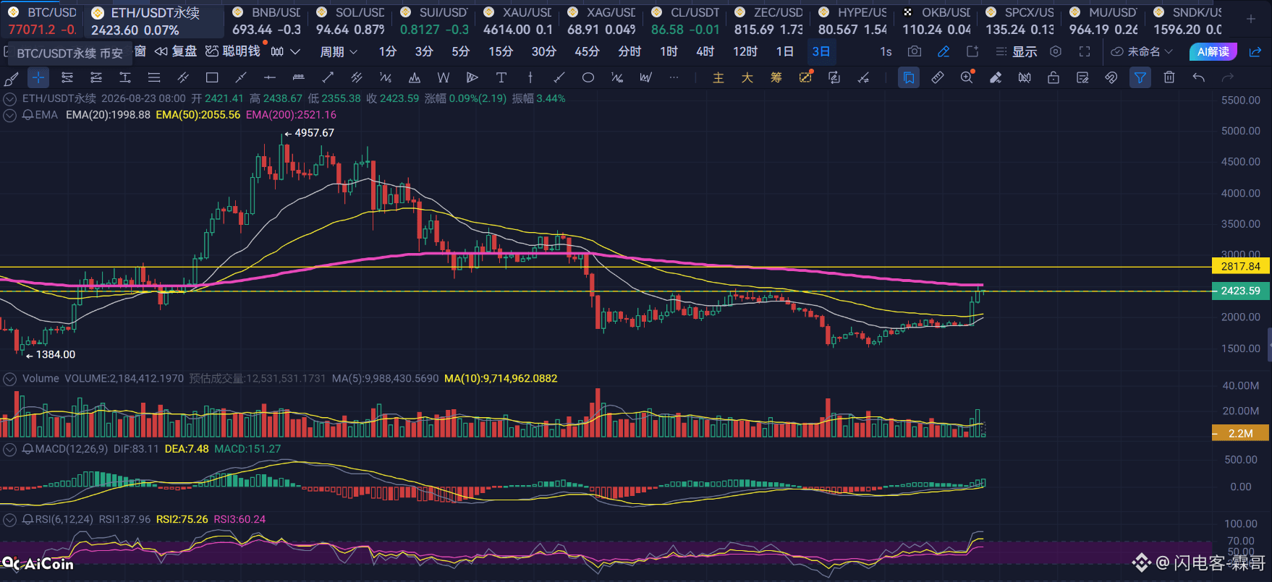The height and width of the screenshot is (582, 1272).
Task: Click the blue pencil draw icon
Action: click(x=944, y=51)
